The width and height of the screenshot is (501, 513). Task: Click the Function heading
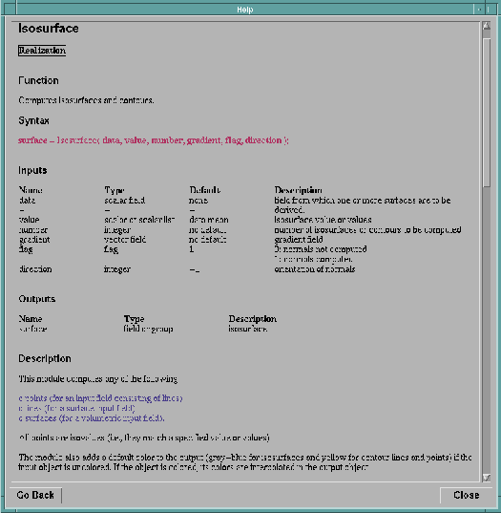pyautogui.click(x=38, y=80)
